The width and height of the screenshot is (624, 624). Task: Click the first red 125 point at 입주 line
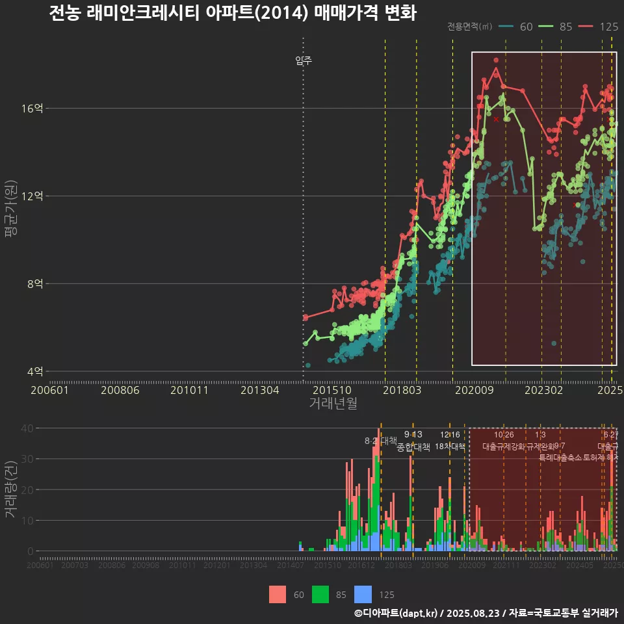point(305,318)
